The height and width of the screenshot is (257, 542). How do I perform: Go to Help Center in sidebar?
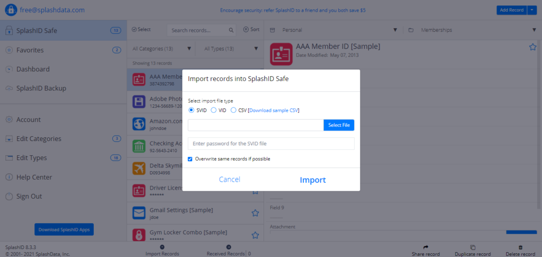[x=34, y=177]
